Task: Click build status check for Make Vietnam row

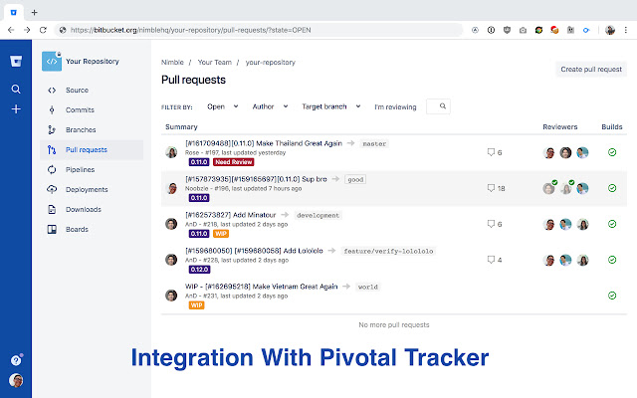Action: (x=612, y=296)
